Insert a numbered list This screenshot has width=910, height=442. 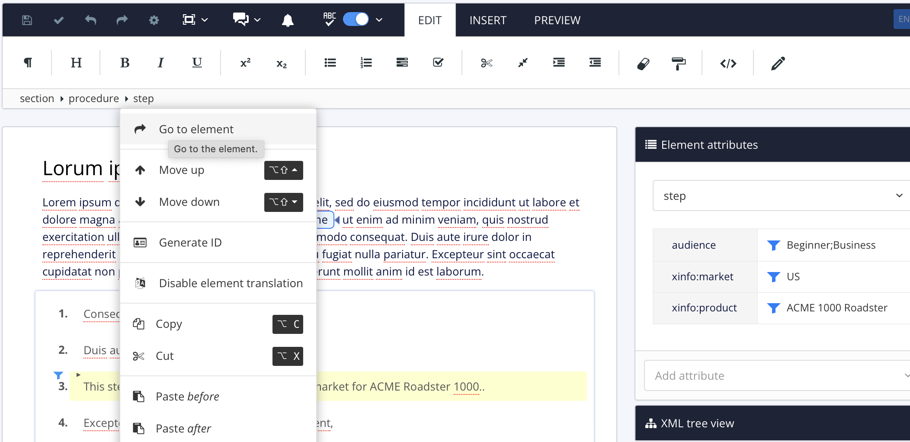click(x=366, y=63)
